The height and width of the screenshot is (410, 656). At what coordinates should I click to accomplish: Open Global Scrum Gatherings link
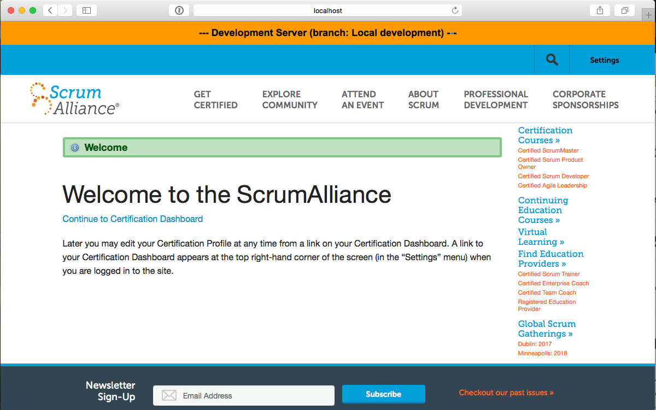547,329
